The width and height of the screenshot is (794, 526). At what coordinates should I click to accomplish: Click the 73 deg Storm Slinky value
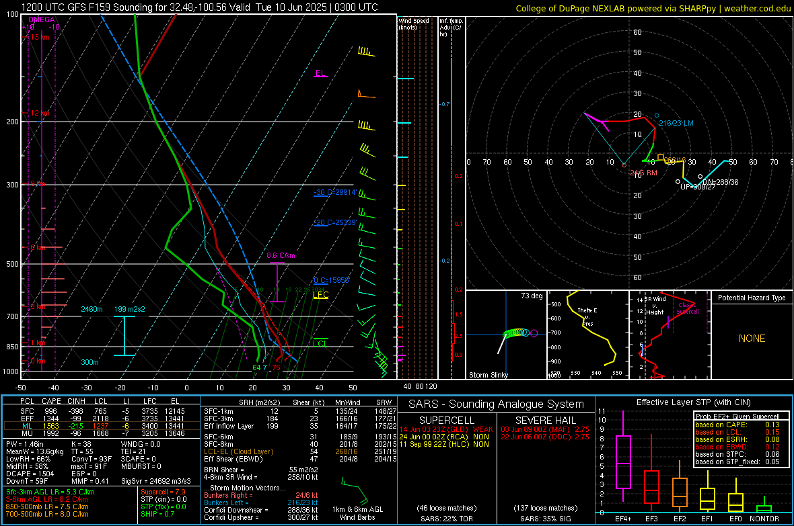click(x=532, y=296)
